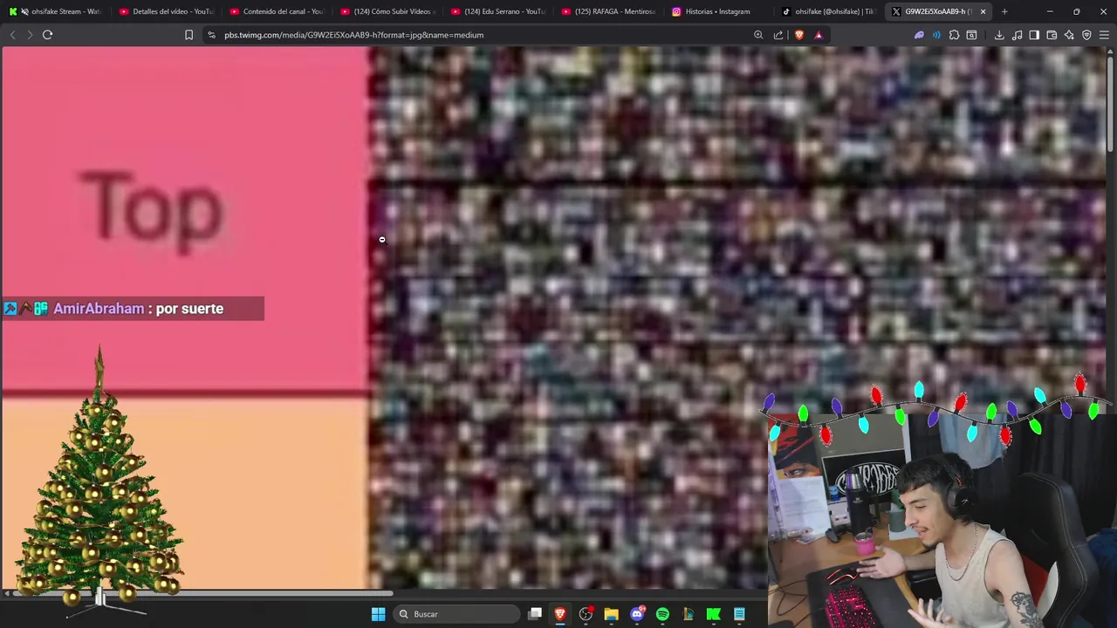Image resolution: width=1117 pixels, height=628 pixels.
Task: Click the blue sound waves extension icon
Action: (936, 35)
